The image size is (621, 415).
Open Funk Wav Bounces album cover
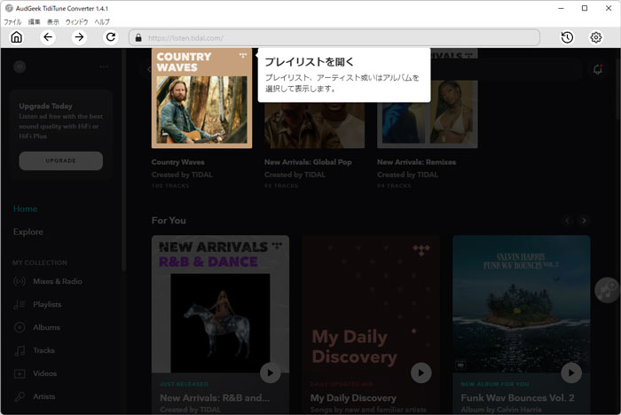pyautogui.click(x=522, y=304)
